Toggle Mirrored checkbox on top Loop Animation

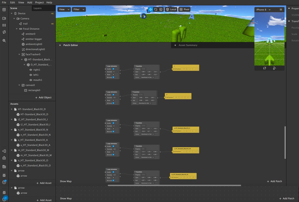point(113,77)
